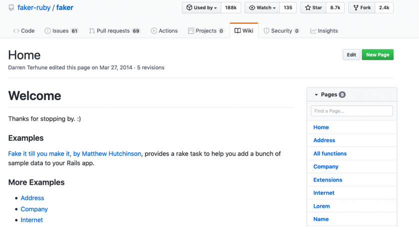Open the Internet page in sidebar
This screenshot has height=227, width=419.
(x=324, y=193)
